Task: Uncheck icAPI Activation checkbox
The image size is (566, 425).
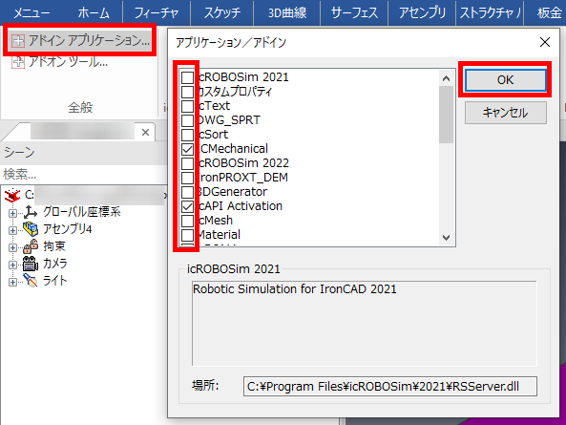Action: [x=187, y=206]
